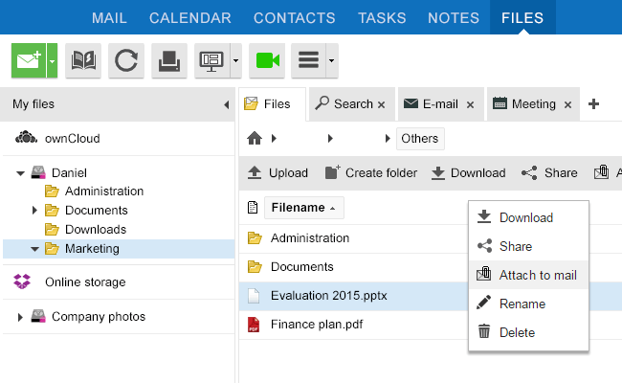
Task: Open the new e-mail dropdown arrow
Action: tap(52, 60)
